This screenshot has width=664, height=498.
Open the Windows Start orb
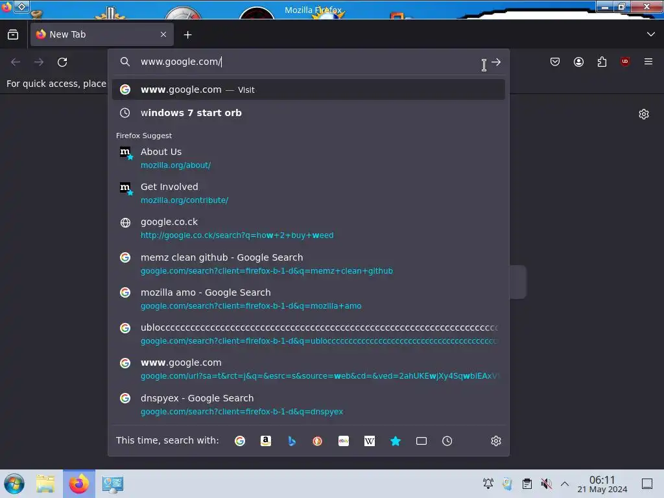coord(14,484)
